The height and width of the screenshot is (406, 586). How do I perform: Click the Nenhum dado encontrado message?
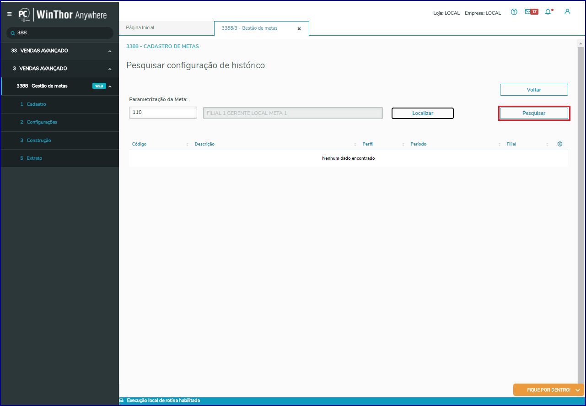[349, 158]
